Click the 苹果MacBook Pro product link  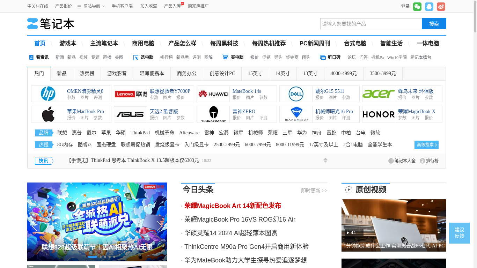86,112
